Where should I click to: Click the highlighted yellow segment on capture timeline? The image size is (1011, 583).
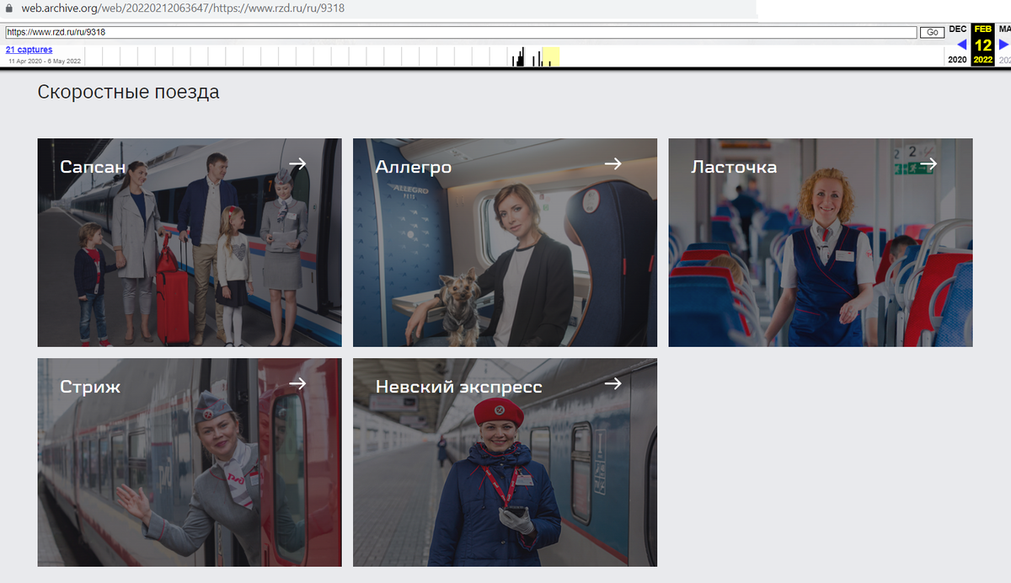point(551,56)
